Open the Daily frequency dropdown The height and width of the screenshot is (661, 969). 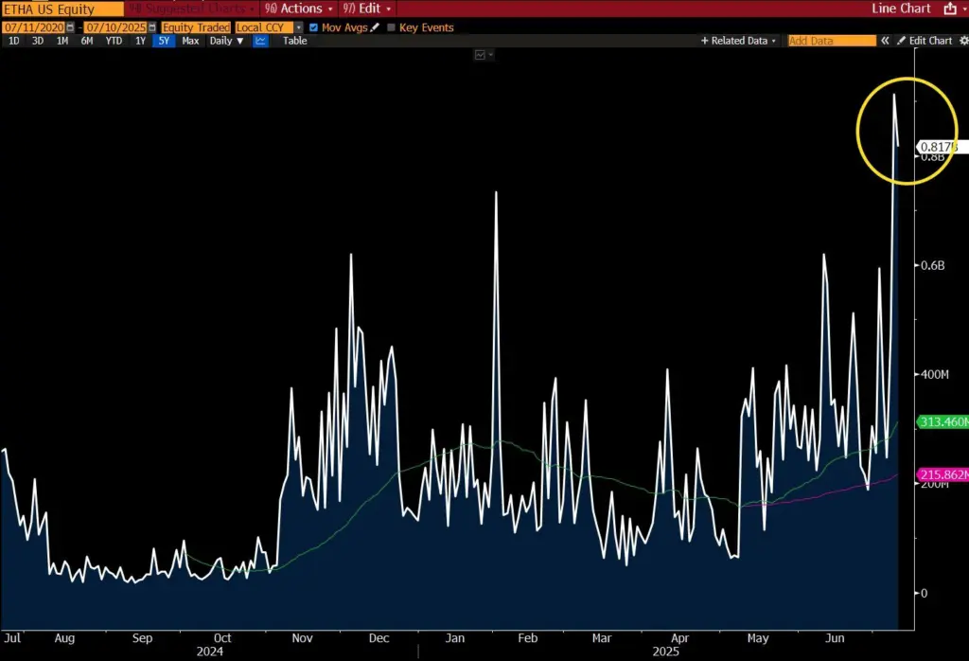[224, 41]
